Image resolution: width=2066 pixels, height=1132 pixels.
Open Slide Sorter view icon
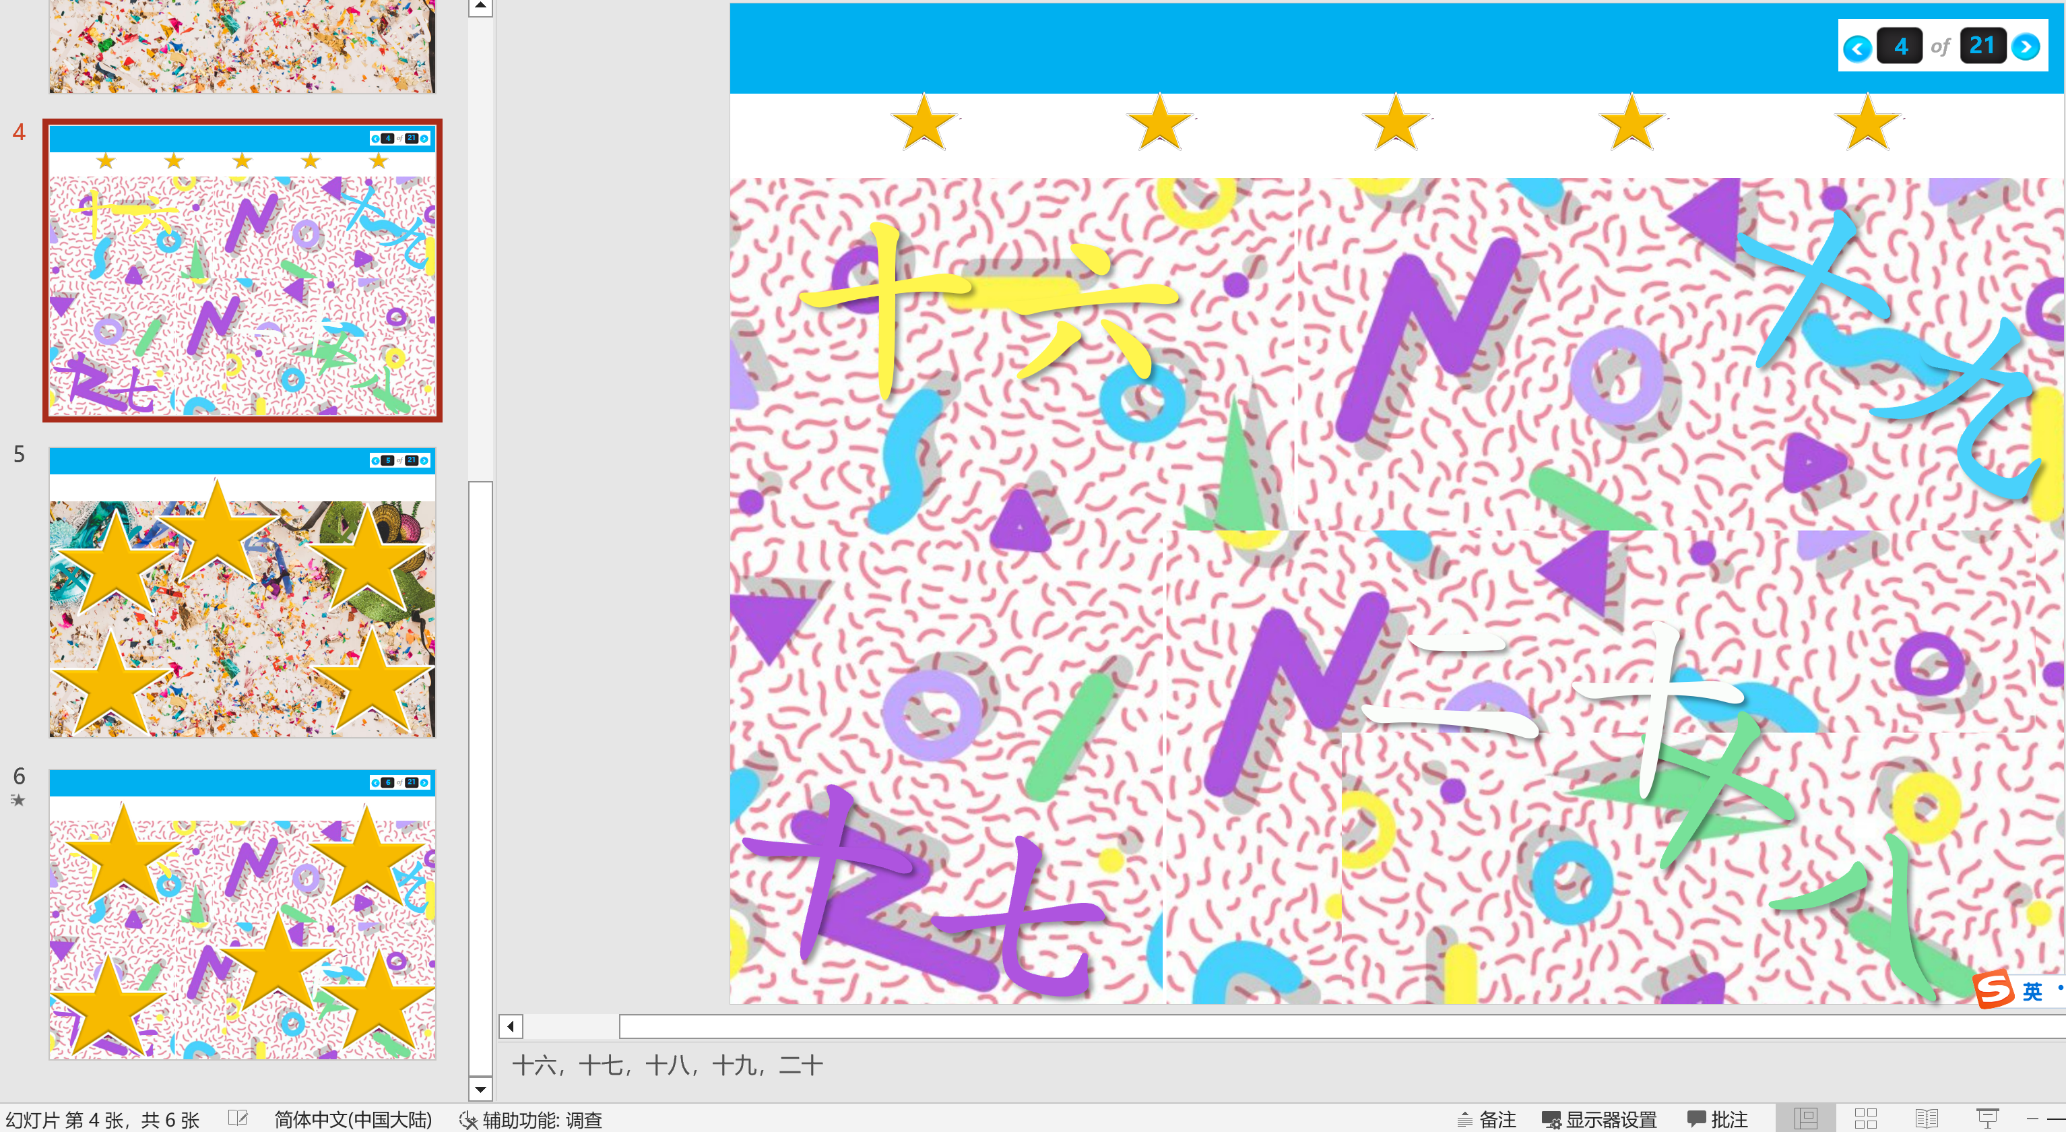pos(1865,1119)
